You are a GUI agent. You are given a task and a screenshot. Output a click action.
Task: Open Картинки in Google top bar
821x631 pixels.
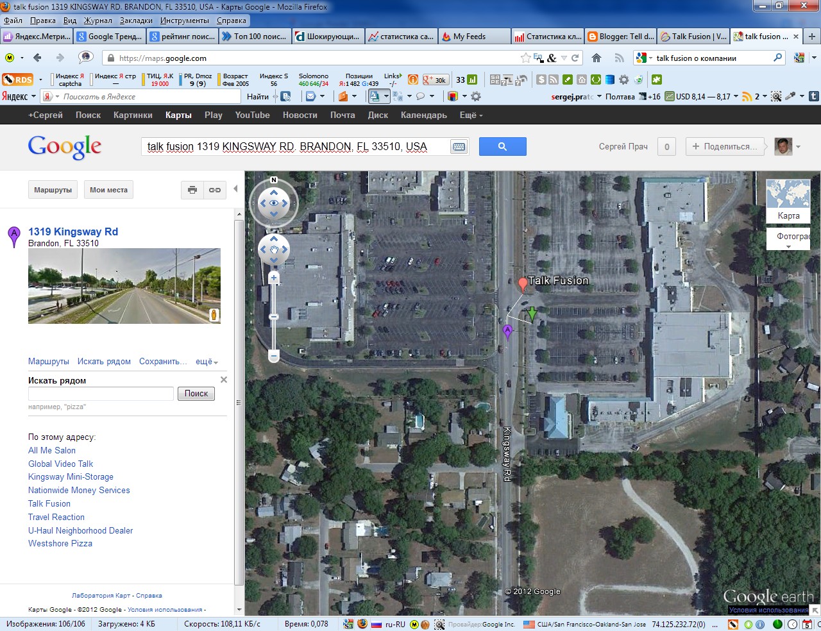tap(133, 115)
